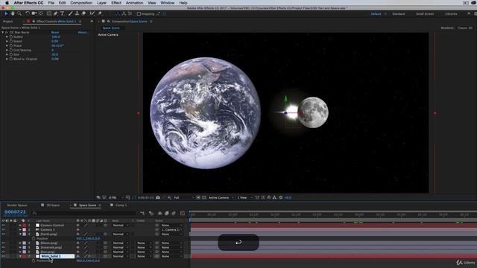Select the Standard workspace
The image size is (477, 268).
tap(398, 14)
